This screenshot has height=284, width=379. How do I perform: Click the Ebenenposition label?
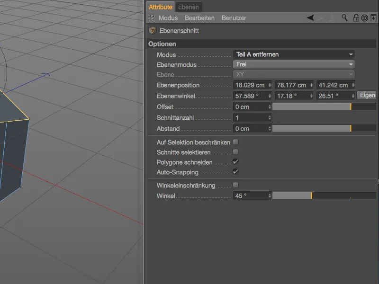178,85
